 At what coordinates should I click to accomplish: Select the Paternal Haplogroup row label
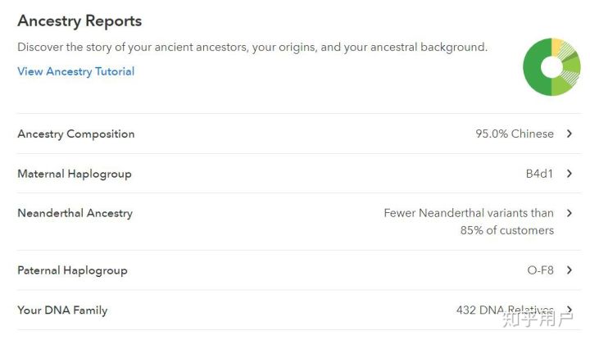tap(72, 270)
